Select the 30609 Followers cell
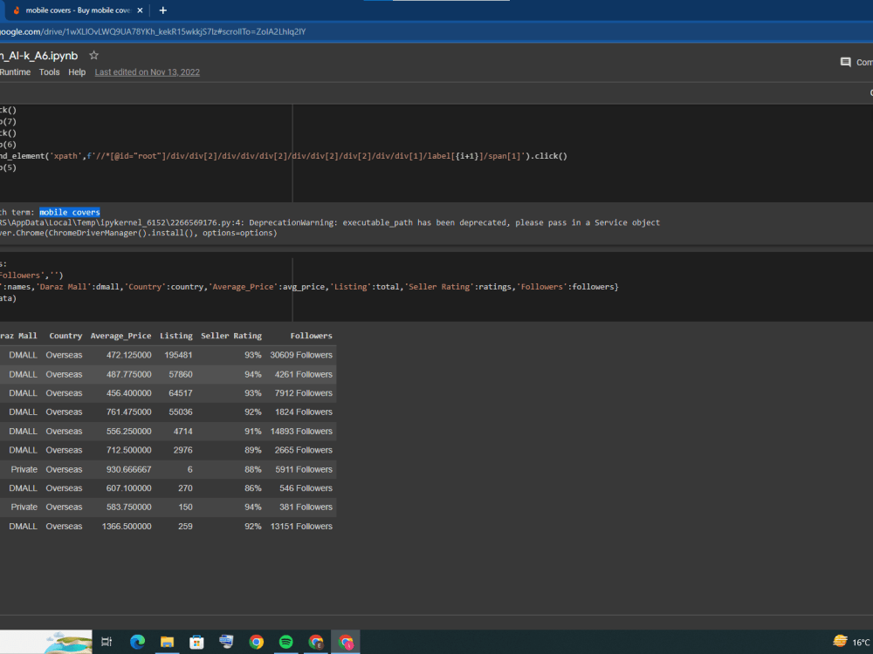The height and width of the screenshot is (654, 873). (x=301, y=355)
